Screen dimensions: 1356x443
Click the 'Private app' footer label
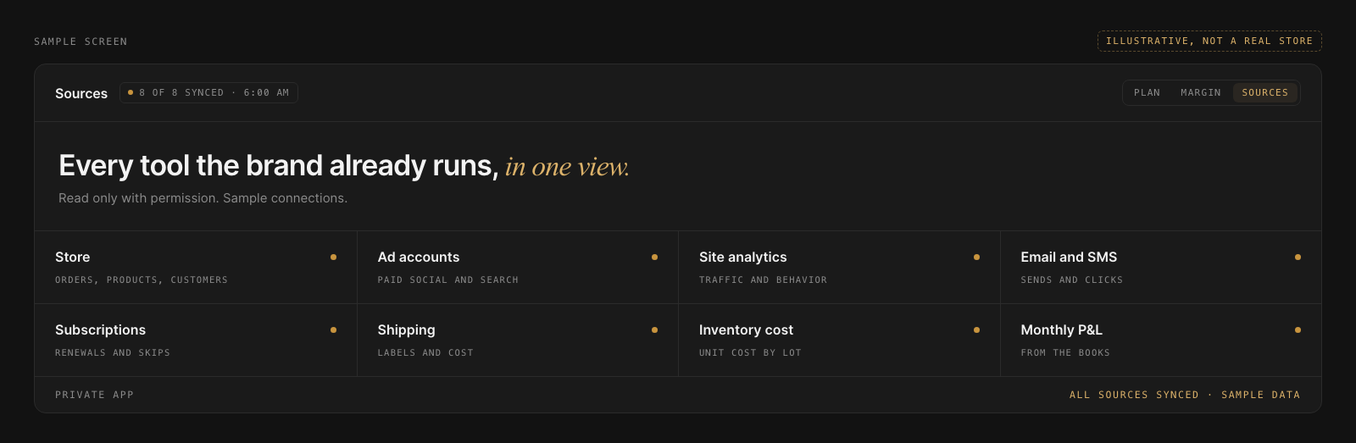[x=94, y=395]
